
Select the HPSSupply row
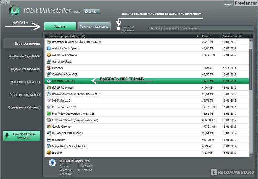tap(146, 140)
